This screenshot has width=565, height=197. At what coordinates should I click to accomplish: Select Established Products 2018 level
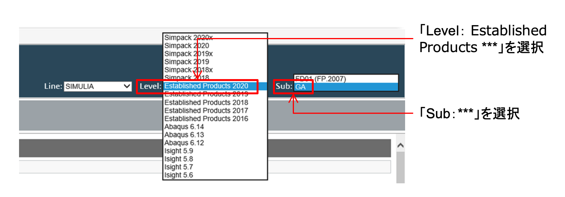[215, 102]
